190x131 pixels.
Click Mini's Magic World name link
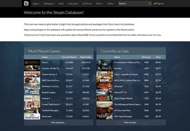click(123, 98)
